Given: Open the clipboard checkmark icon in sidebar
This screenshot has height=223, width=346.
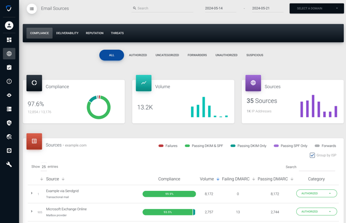Looking at the screenshot, I should pyautogui.click(x=9, y=67).
